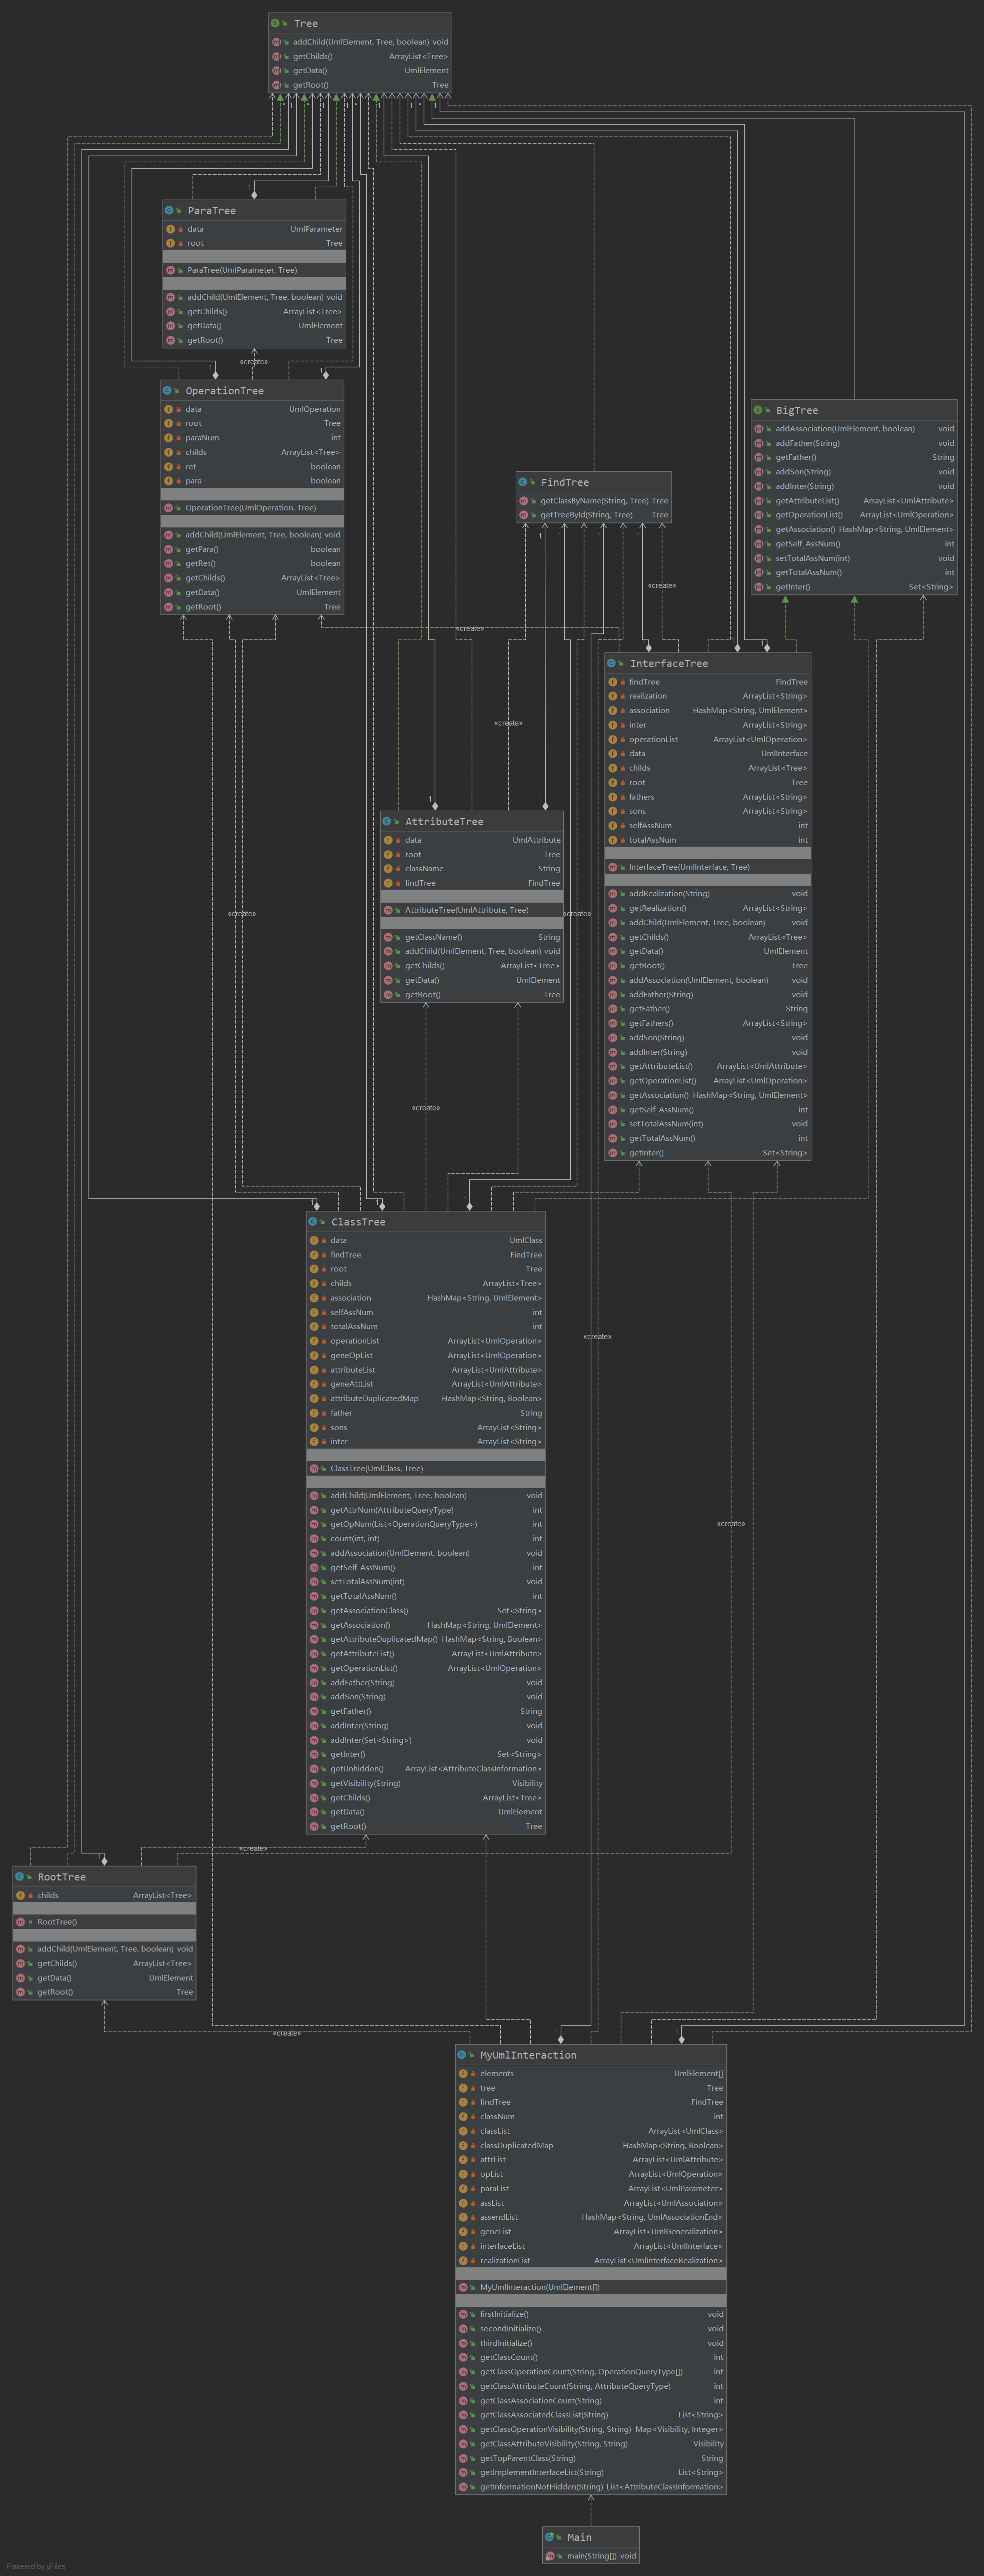
Task: Select the firstInitialize() method in MyUmlInteraction
Action: pyautogui.click(x=504, y=2314)
